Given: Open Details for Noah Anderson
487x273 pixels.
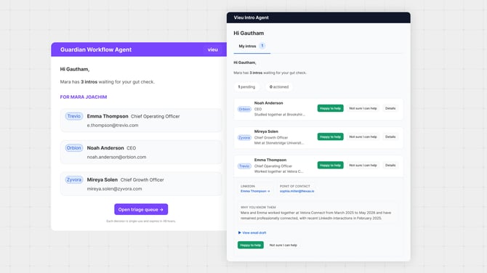Looking at the screenshot, I should [390, 108].
